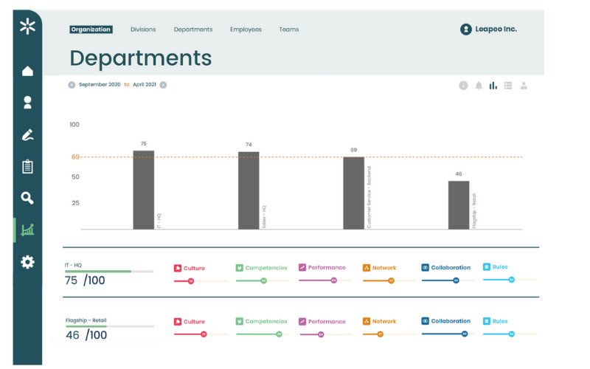This screenshot has height=369, width=590.
Task: Open the Home icon in the sidebar
Action: coord(27,72)
